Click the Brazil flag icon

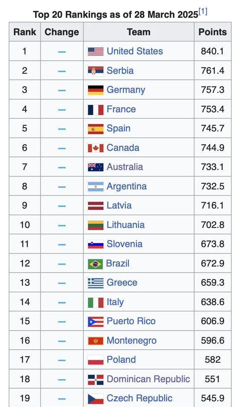95,264
